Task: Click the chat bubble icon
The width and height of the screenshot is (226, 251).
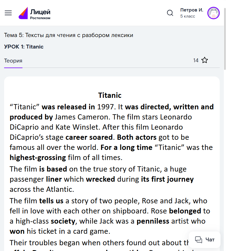Action: 198,240
